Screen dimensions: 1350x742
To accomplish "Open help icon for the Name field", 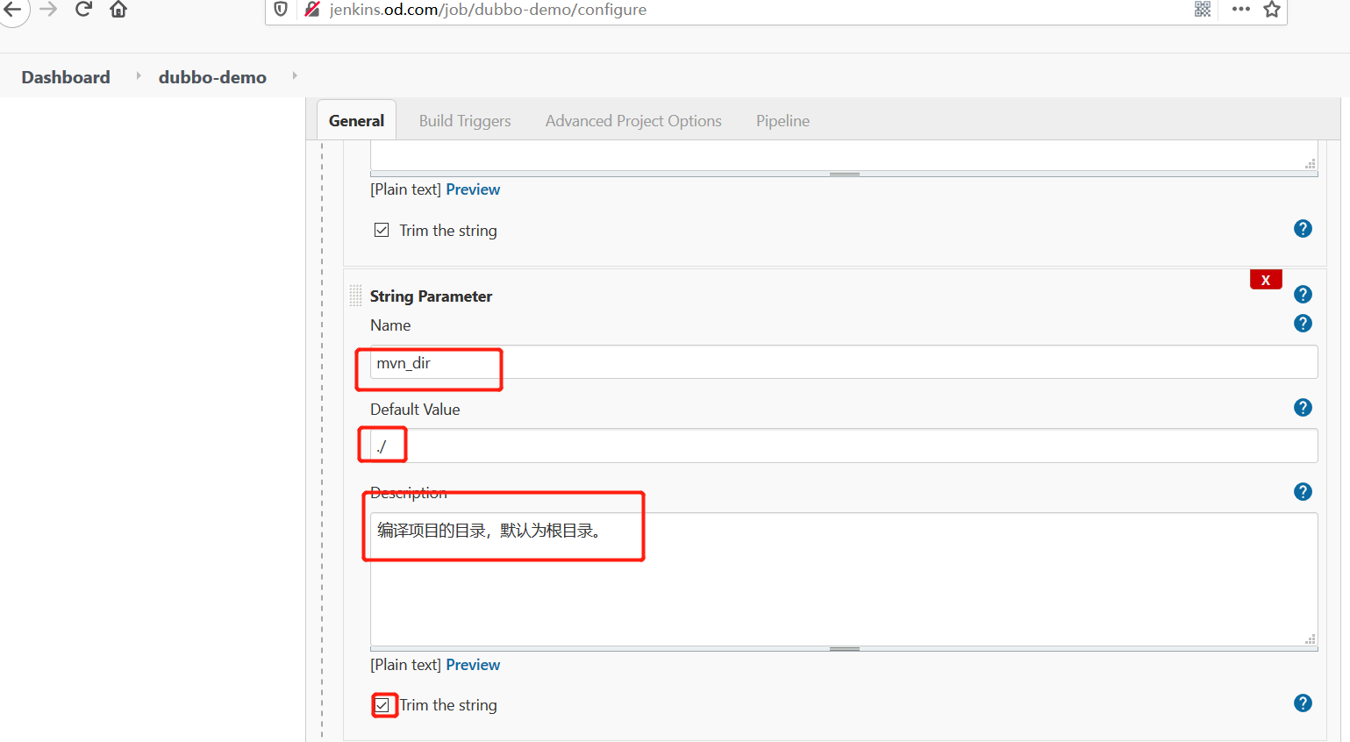I will point(1303,324).
